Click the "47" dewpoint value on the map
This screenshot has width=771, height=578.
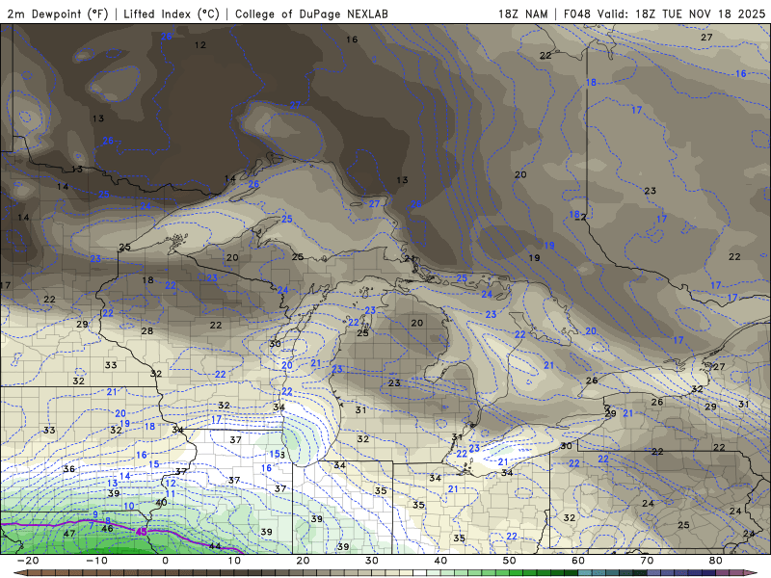(x=69, y=534)
